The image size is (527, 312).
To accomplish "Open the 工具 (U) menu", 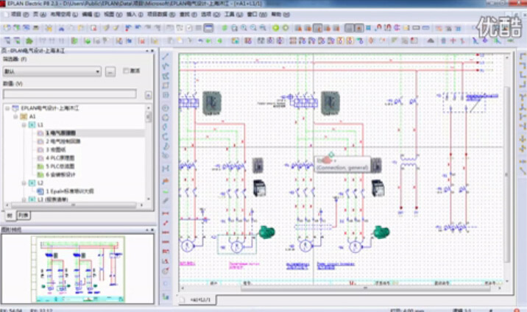I will pos(233,15).
